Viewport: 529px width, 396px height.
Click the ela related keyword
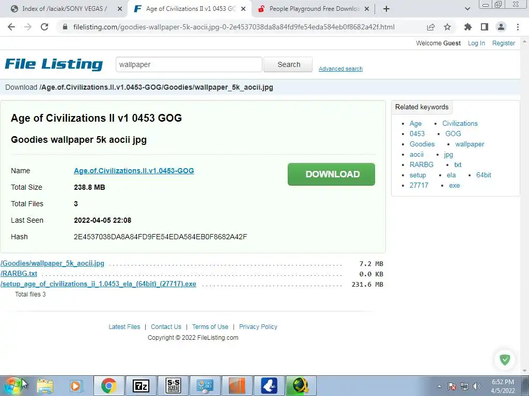(x=451, y=175)
